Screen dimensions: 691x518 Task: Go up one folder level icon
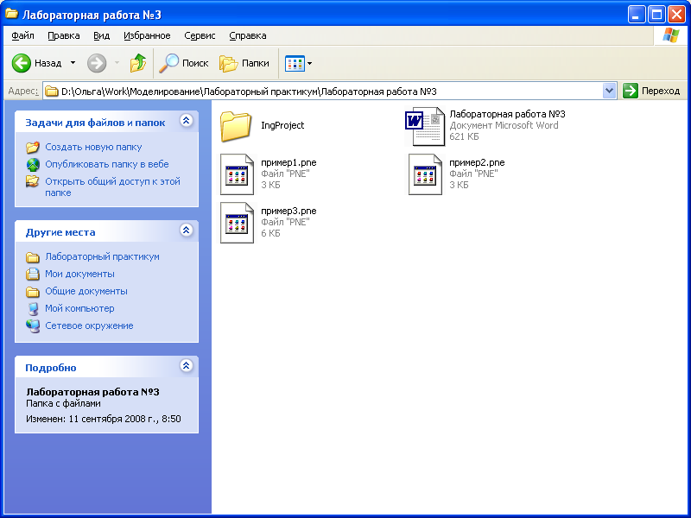click(x=138, y=63)
